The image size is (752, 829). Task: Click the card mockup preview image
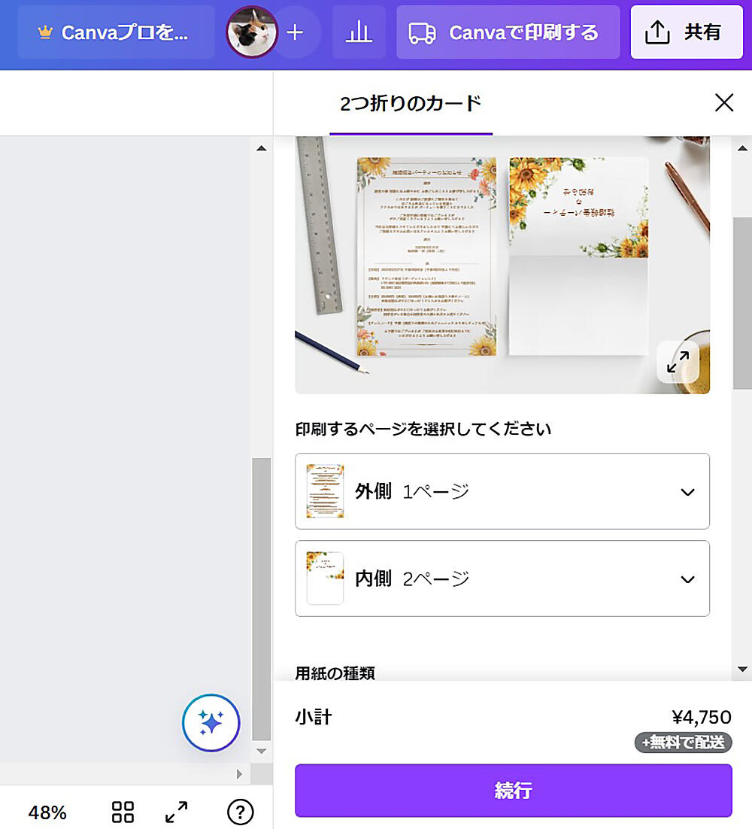click(502, 265)
